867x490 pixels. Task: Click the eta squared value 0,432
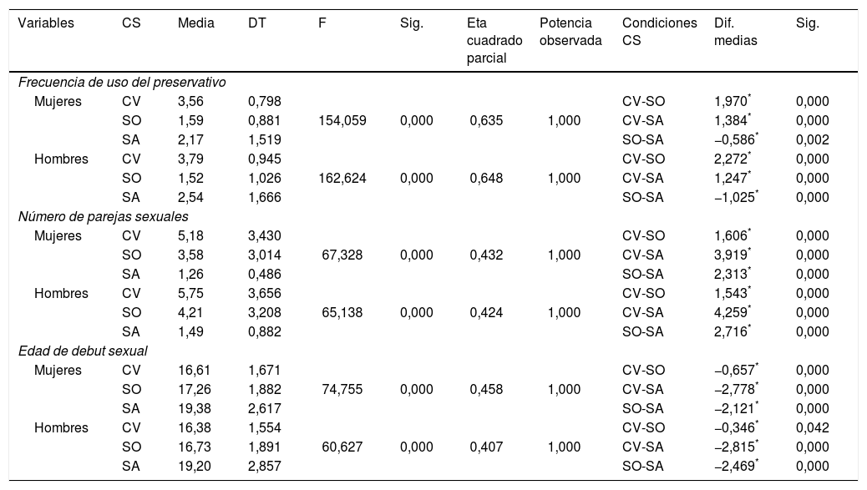486,255
